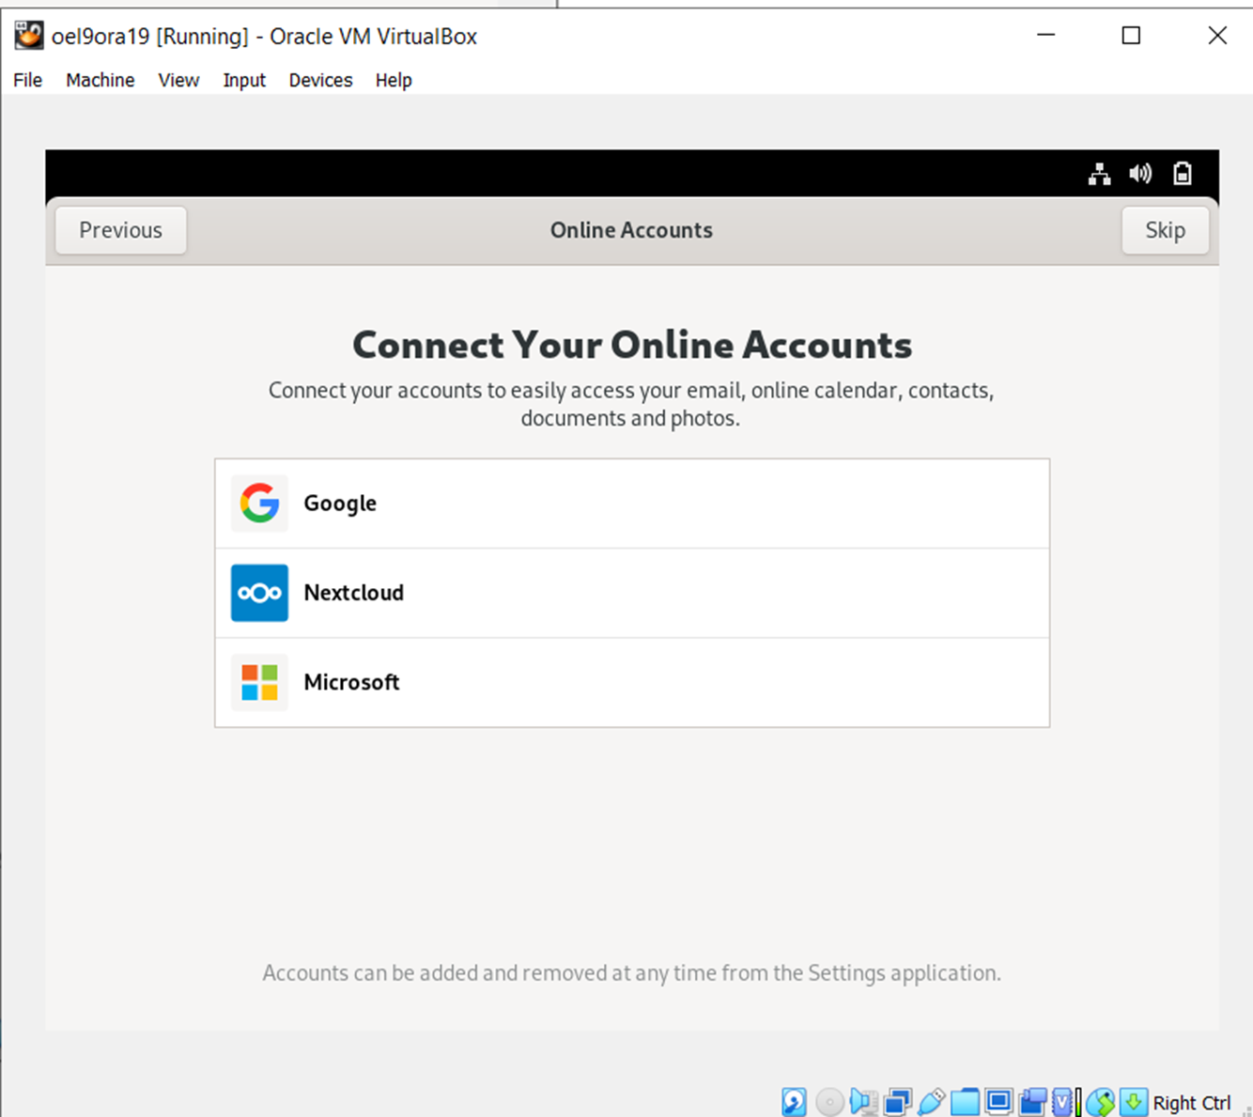Click the Connect Your Online Accounts heading
The width and height of the screenshot is (1253, 1117).
(x=632, y=345)
